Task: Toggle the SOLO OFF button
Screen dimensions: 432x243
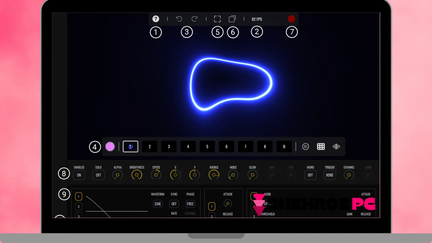Action: click(x=99, y=175)
